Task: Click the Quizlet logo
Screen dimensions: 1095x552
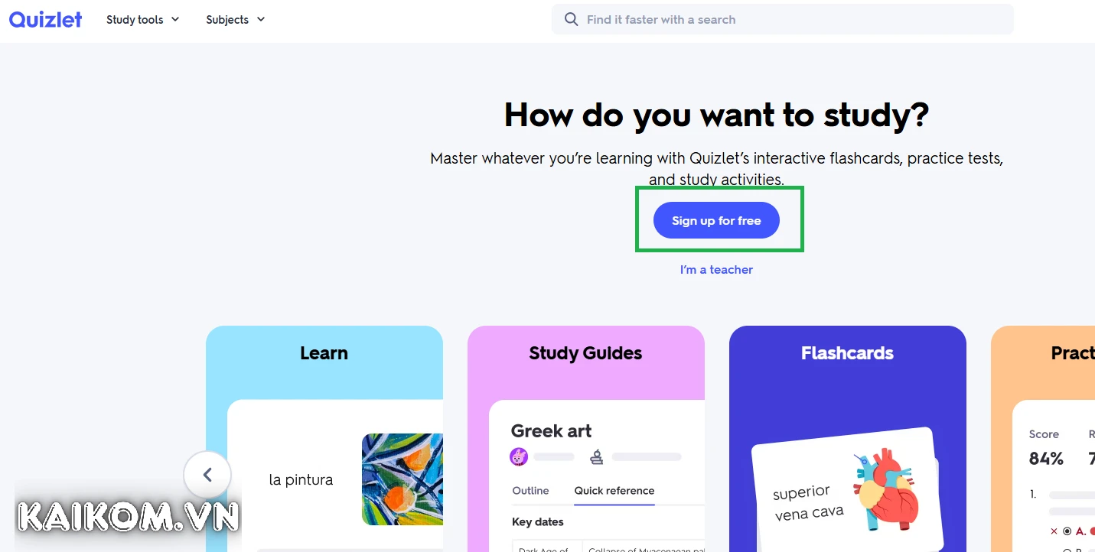Action: point(45,19)
